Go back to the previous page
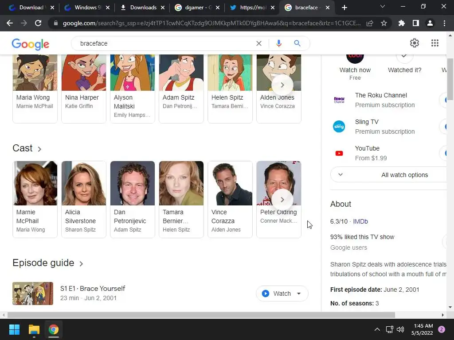 click(x=10, y=23)
